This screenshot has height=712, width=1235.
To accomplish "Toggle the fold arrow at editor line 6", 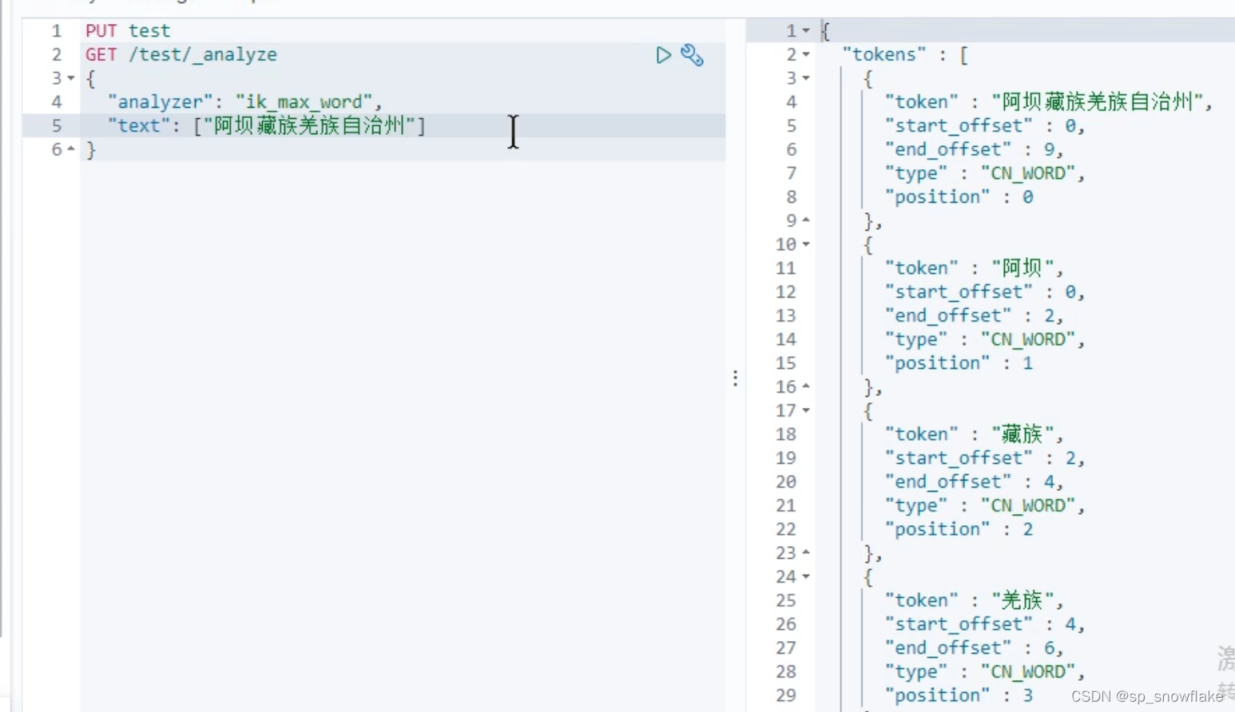I will pyautogui.click(x=71, y=149).
